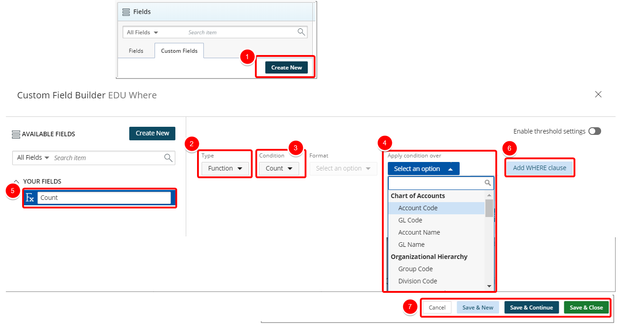
Task: Switch to the Custom Fields tab
Action: (179, 51)
